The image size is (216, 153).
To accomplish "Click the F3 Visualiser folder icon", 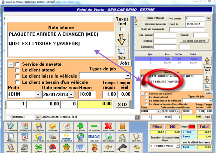I will (x=52, y=127).
